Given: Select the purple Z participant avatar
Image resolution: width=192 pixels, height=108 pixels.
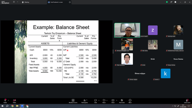Looking at the screenshot, I should coord(153,30).
